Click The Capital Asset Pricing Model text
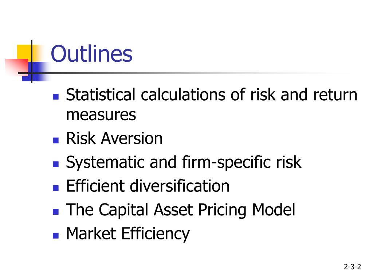Image resolution: width=373 pixels, height=279 pixels. pos(181,210)
